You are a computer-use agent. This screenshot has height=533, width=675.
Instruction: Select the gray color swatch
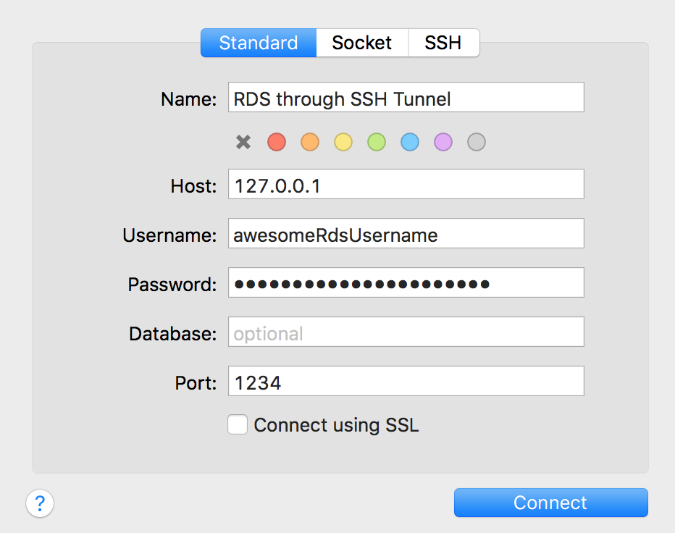pyautogui.click(x=476, y=142)
